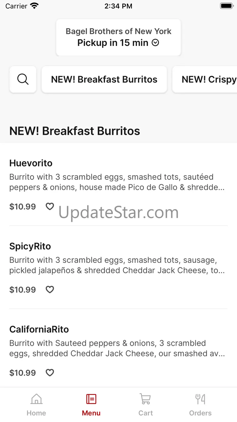
Task: Toggle the heart on SpicyRito
Action: 50,290
